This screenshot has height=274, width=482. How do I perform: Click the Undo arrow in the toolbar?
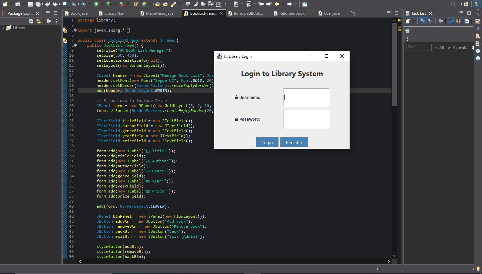[x=47, y=4]
